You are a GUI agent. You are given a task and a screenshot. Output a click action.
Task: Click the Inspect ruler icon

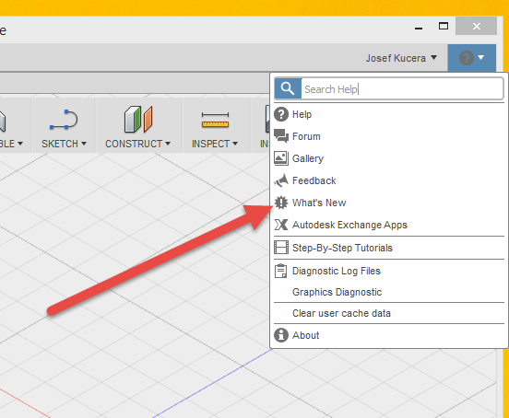click(215, 120)
